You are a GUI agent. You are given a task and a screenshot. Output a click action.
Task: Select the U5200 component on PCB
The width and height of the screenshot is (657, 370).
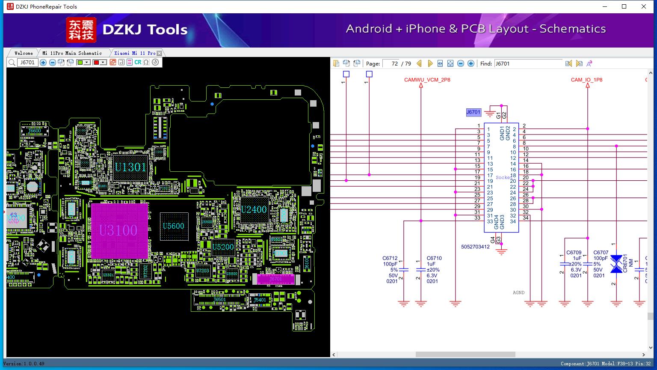223,247
